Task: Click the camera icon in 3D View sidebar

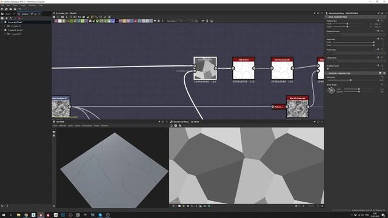Action: point(54,132)
